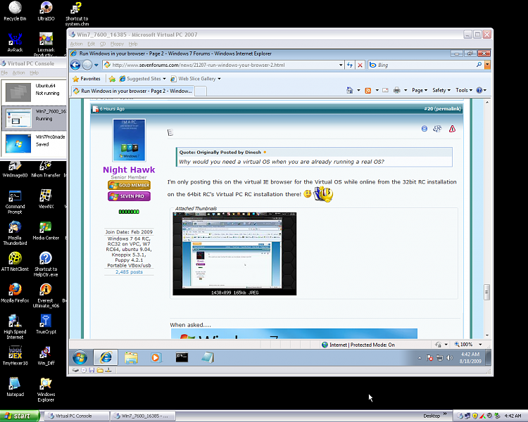
Task: Open High Speed Internet desktop icon
Action: (15, 326)
